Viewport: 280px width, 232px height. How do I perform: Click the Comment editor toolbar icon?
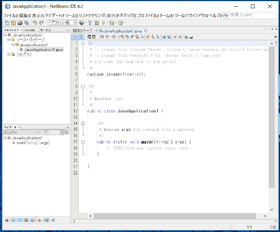point(186,37)
